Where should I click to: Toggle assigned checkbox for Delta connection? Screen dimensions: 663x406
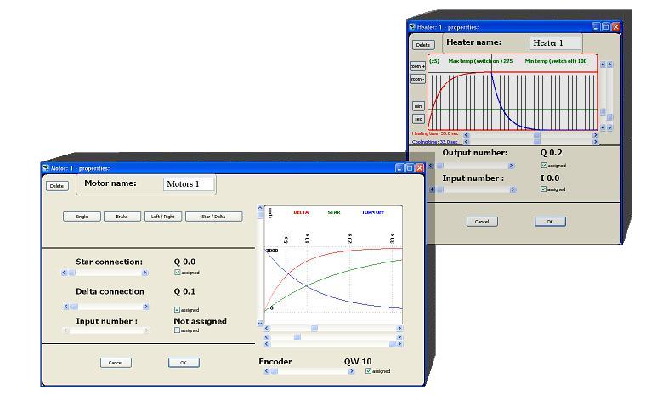point(177,310)
